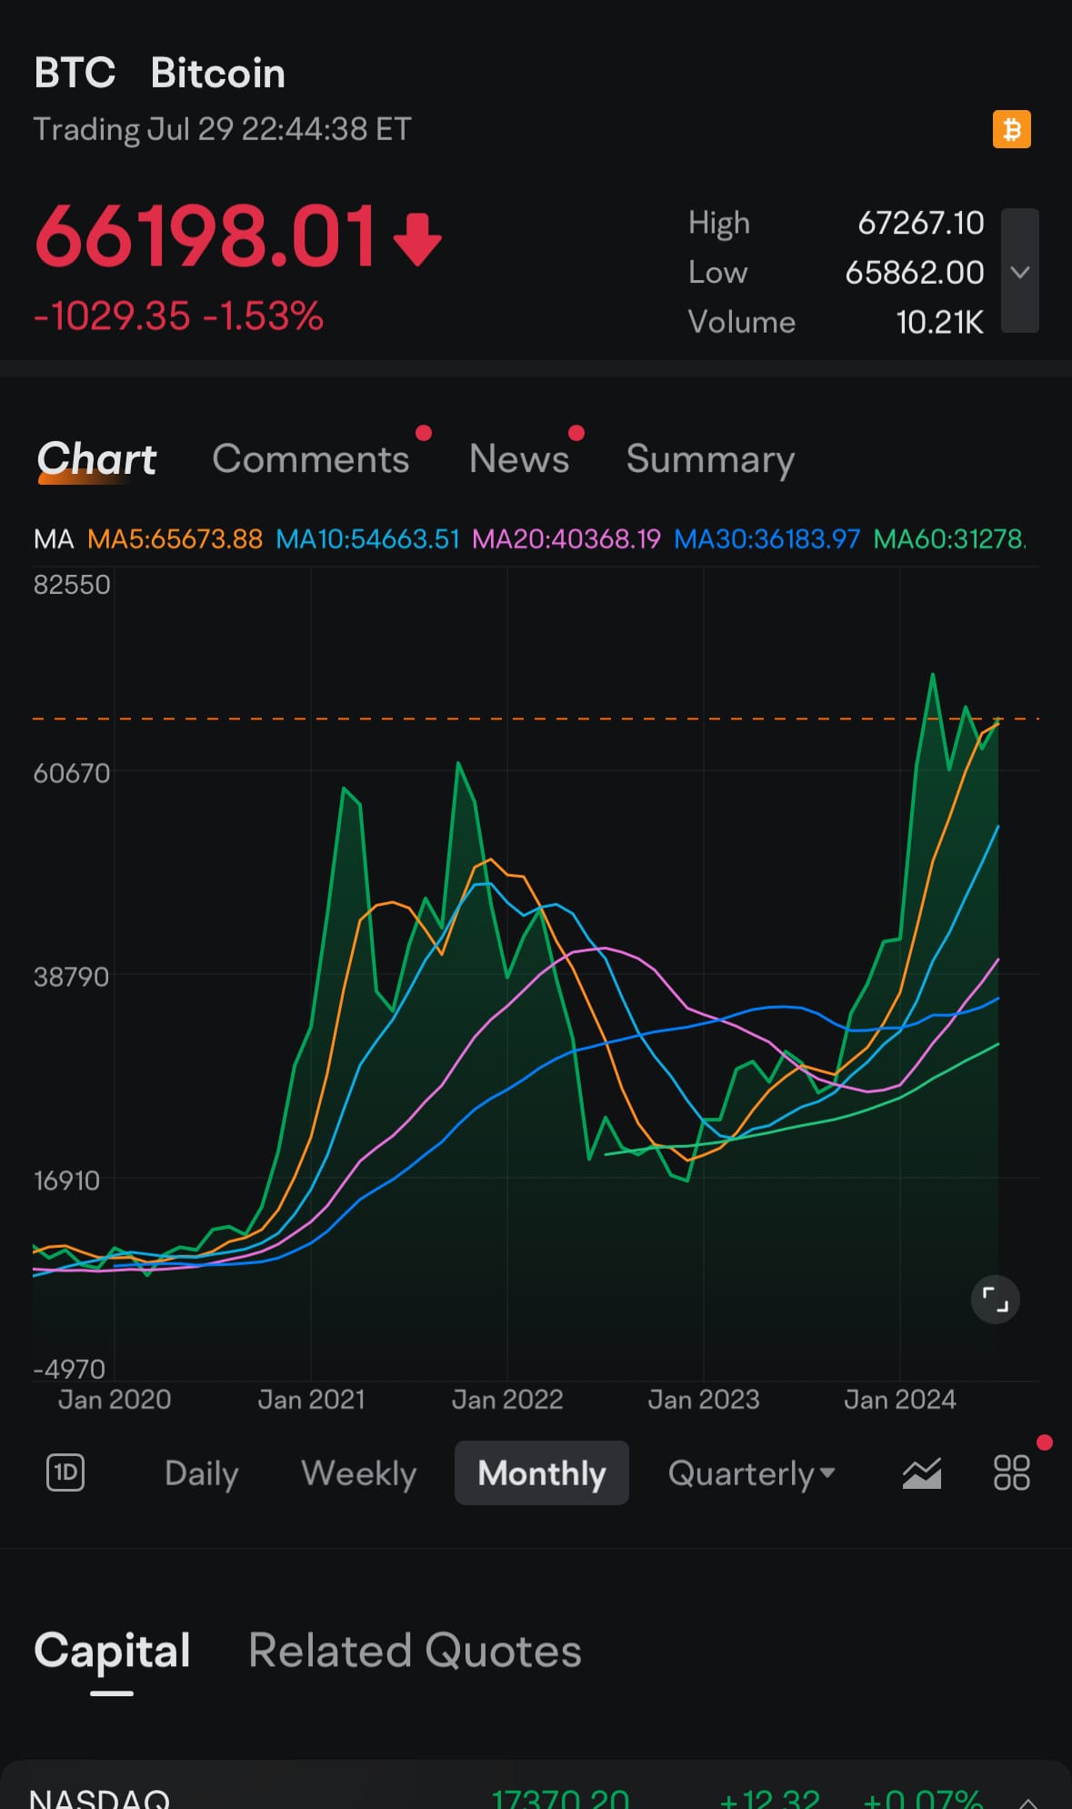Open the News tab
This screenshot has height=1809, width=1072.
[519, 459]
